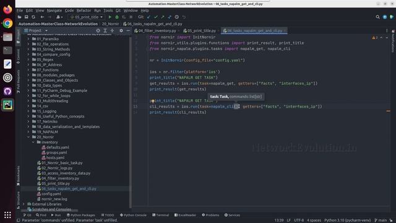
Task: Click the UTF-8 encoding status entry
Action: pyautogui.click(x=299, y=221)
